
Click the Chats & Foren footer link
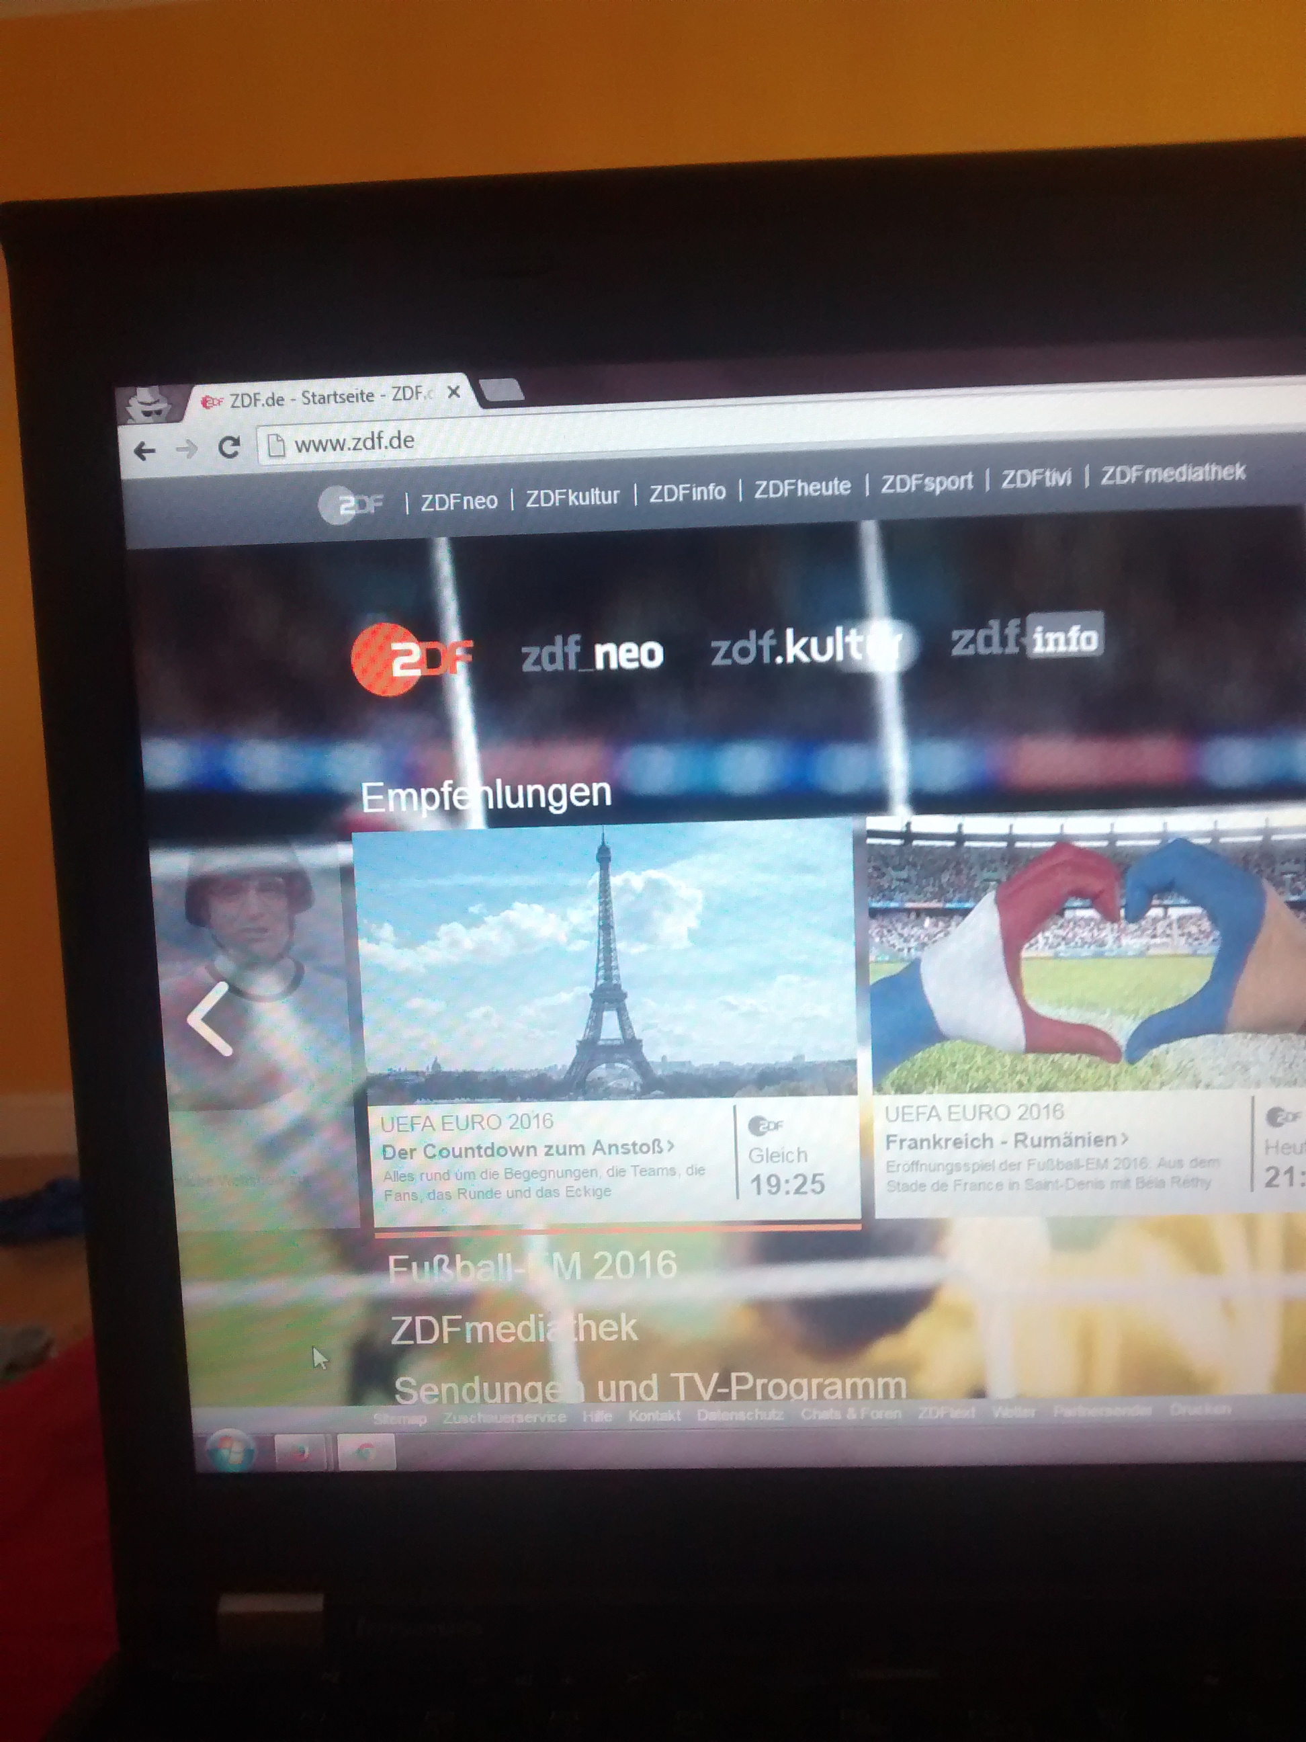click(x=851, y=1413)
